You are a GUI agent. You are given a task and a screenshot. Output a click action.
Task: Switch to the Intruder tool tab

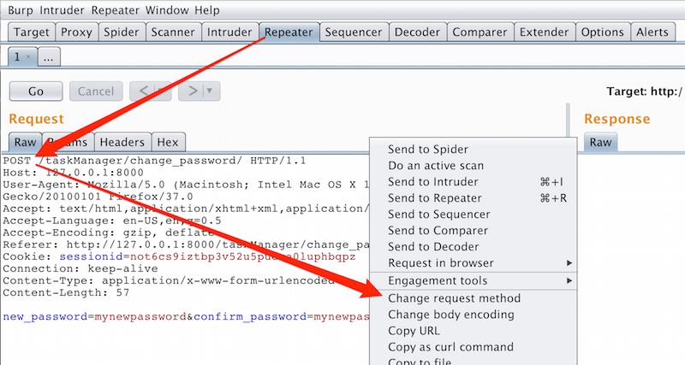coord(229,32)
